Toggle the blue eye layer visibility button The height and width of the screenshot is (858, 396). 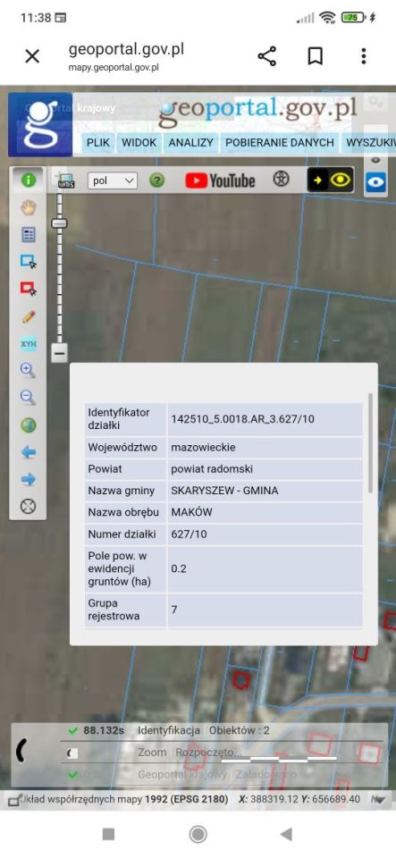(x=375, y=182)
